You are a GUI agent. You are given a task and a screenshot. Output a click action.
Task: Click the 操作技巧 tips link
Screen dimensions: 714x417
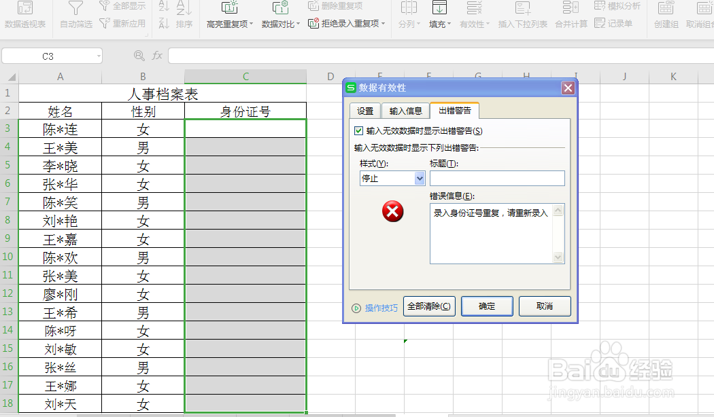pyautogui.click(x=377, y=306)
